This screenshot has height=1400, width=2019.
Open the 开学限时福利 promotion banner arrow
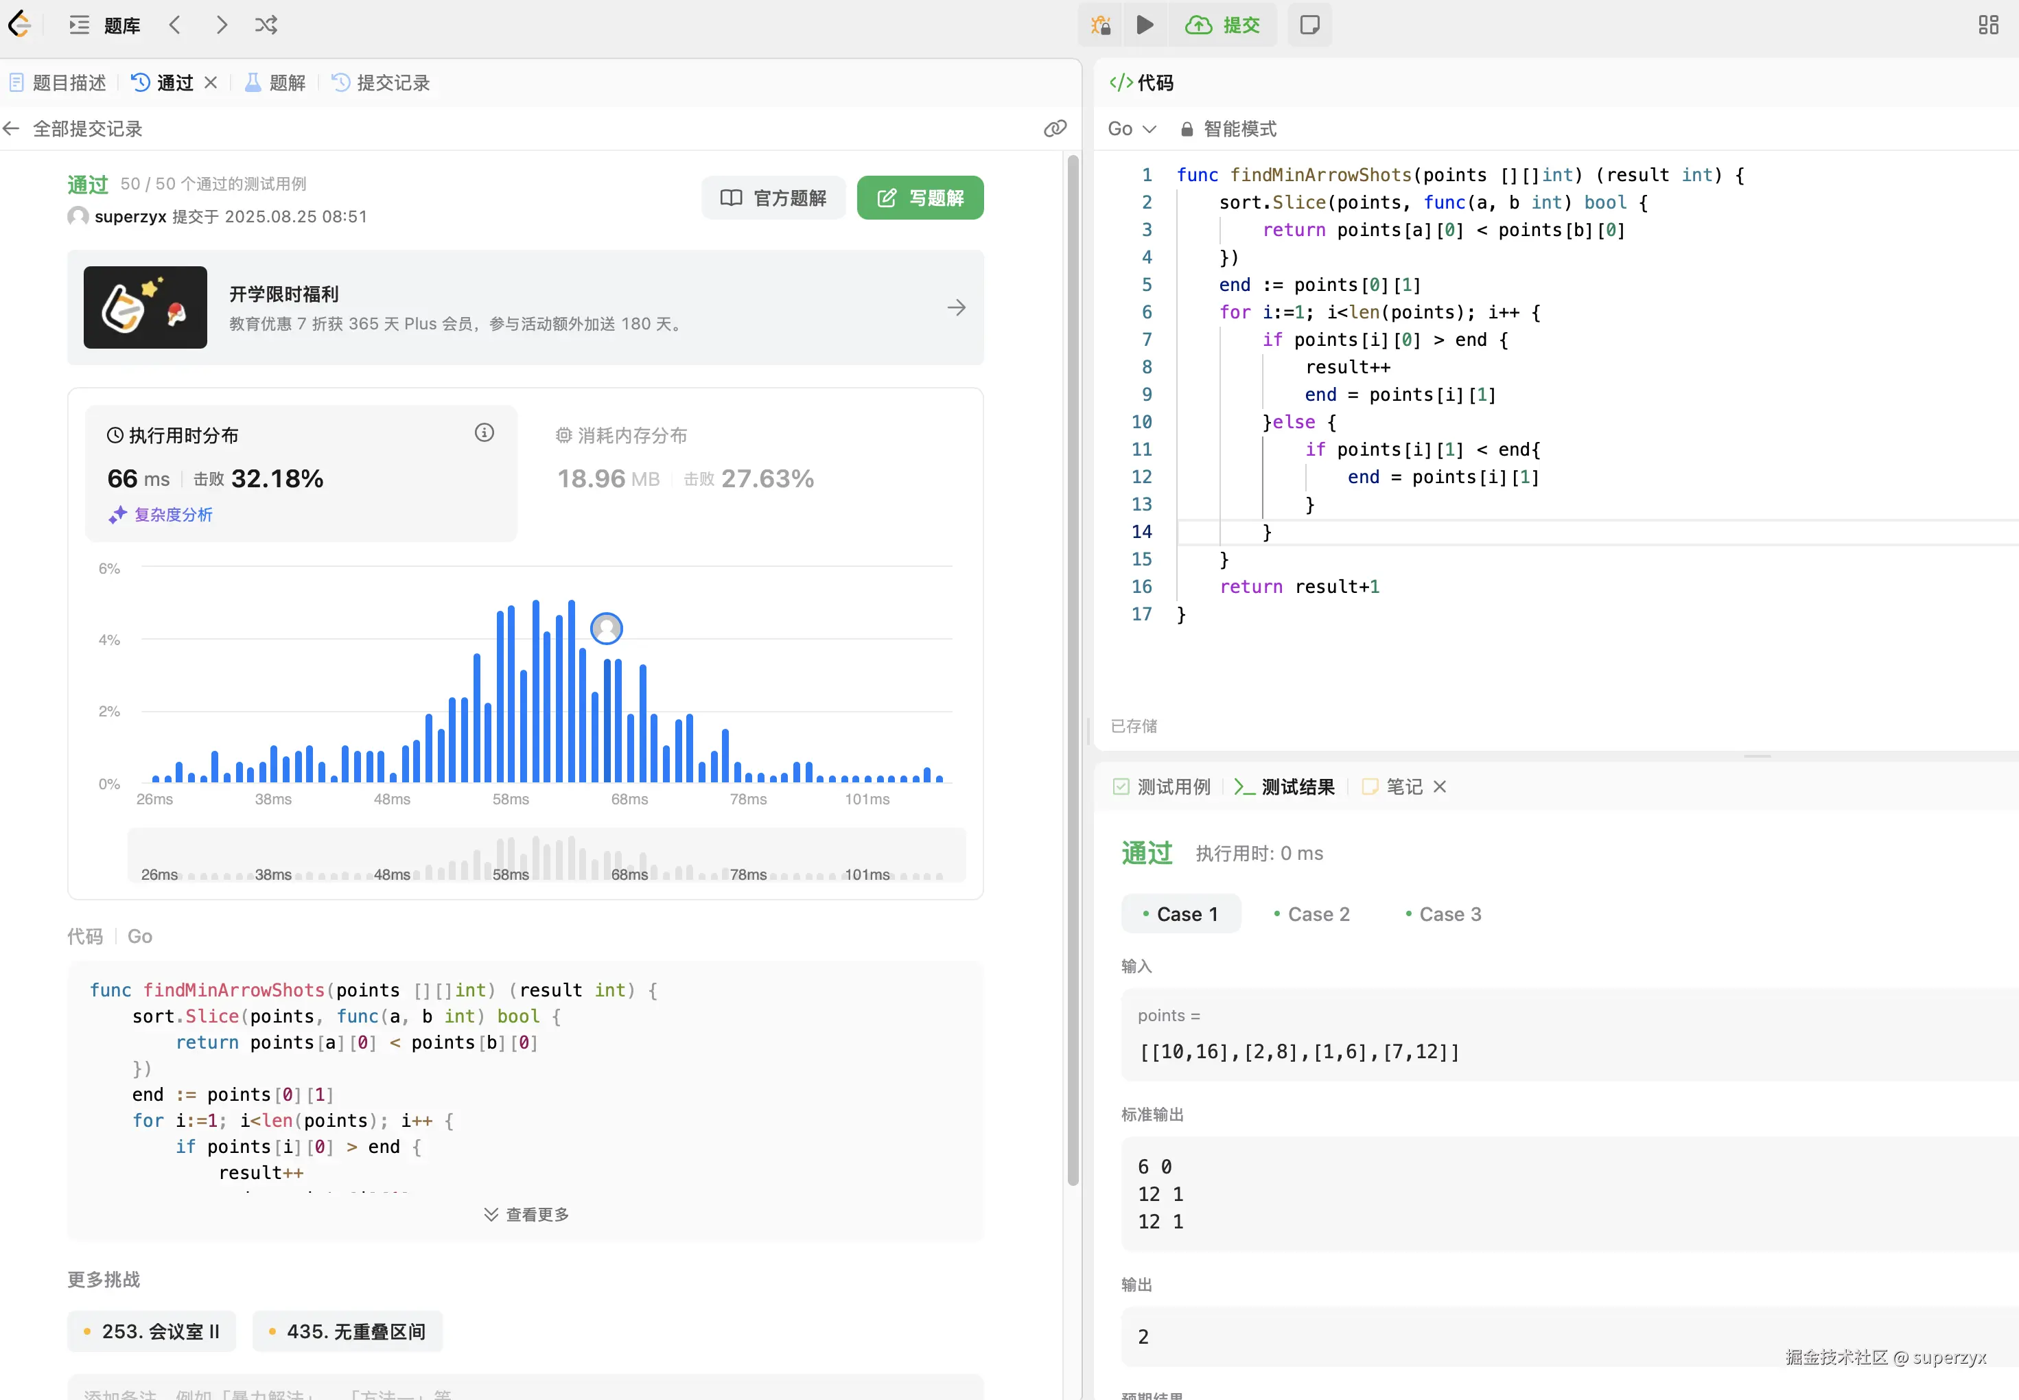point(956,308)
